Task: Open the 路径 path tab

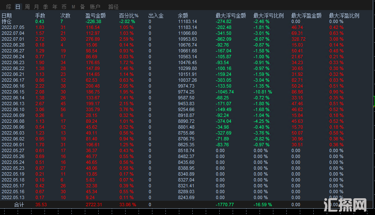Action: coord(113,7)
